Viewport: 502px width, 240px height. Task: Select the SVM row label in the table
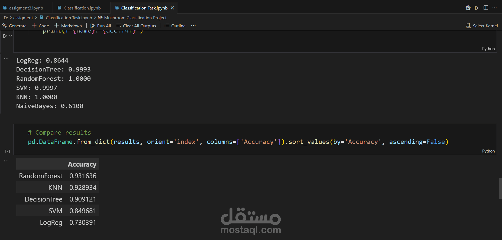(55, 211)
